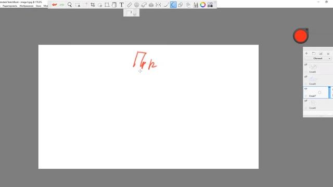Open the Обычный blend mode dropdown

click(x=318, y=59)
